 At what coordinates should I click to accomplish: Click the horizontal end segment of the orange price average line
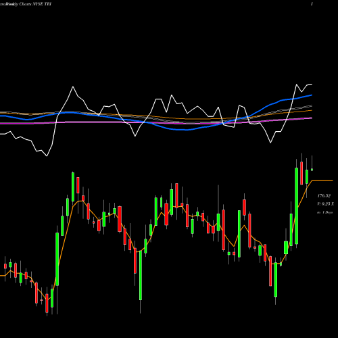click(x=322, y=180)
